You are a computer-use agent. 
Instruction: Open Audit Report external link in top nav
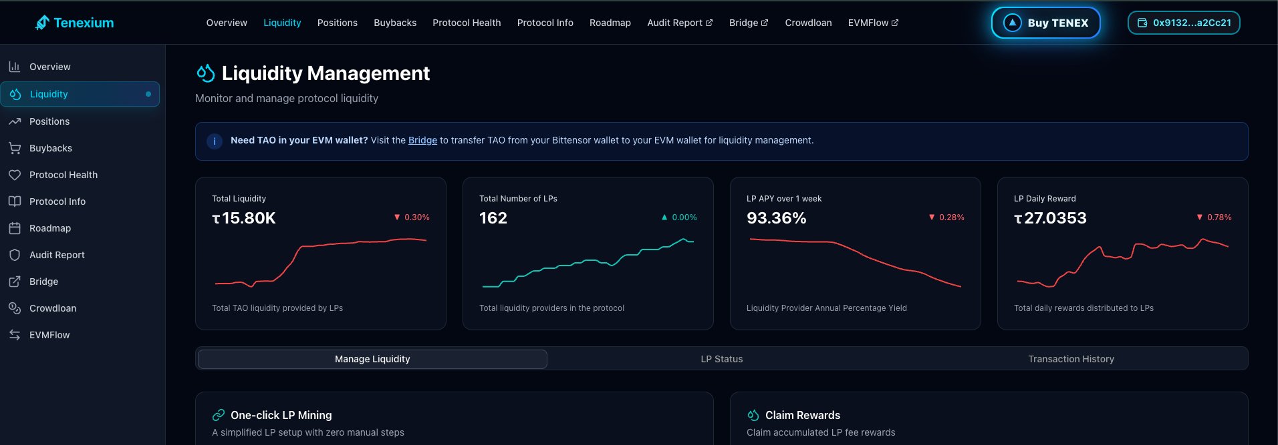(x=679, y=23)
